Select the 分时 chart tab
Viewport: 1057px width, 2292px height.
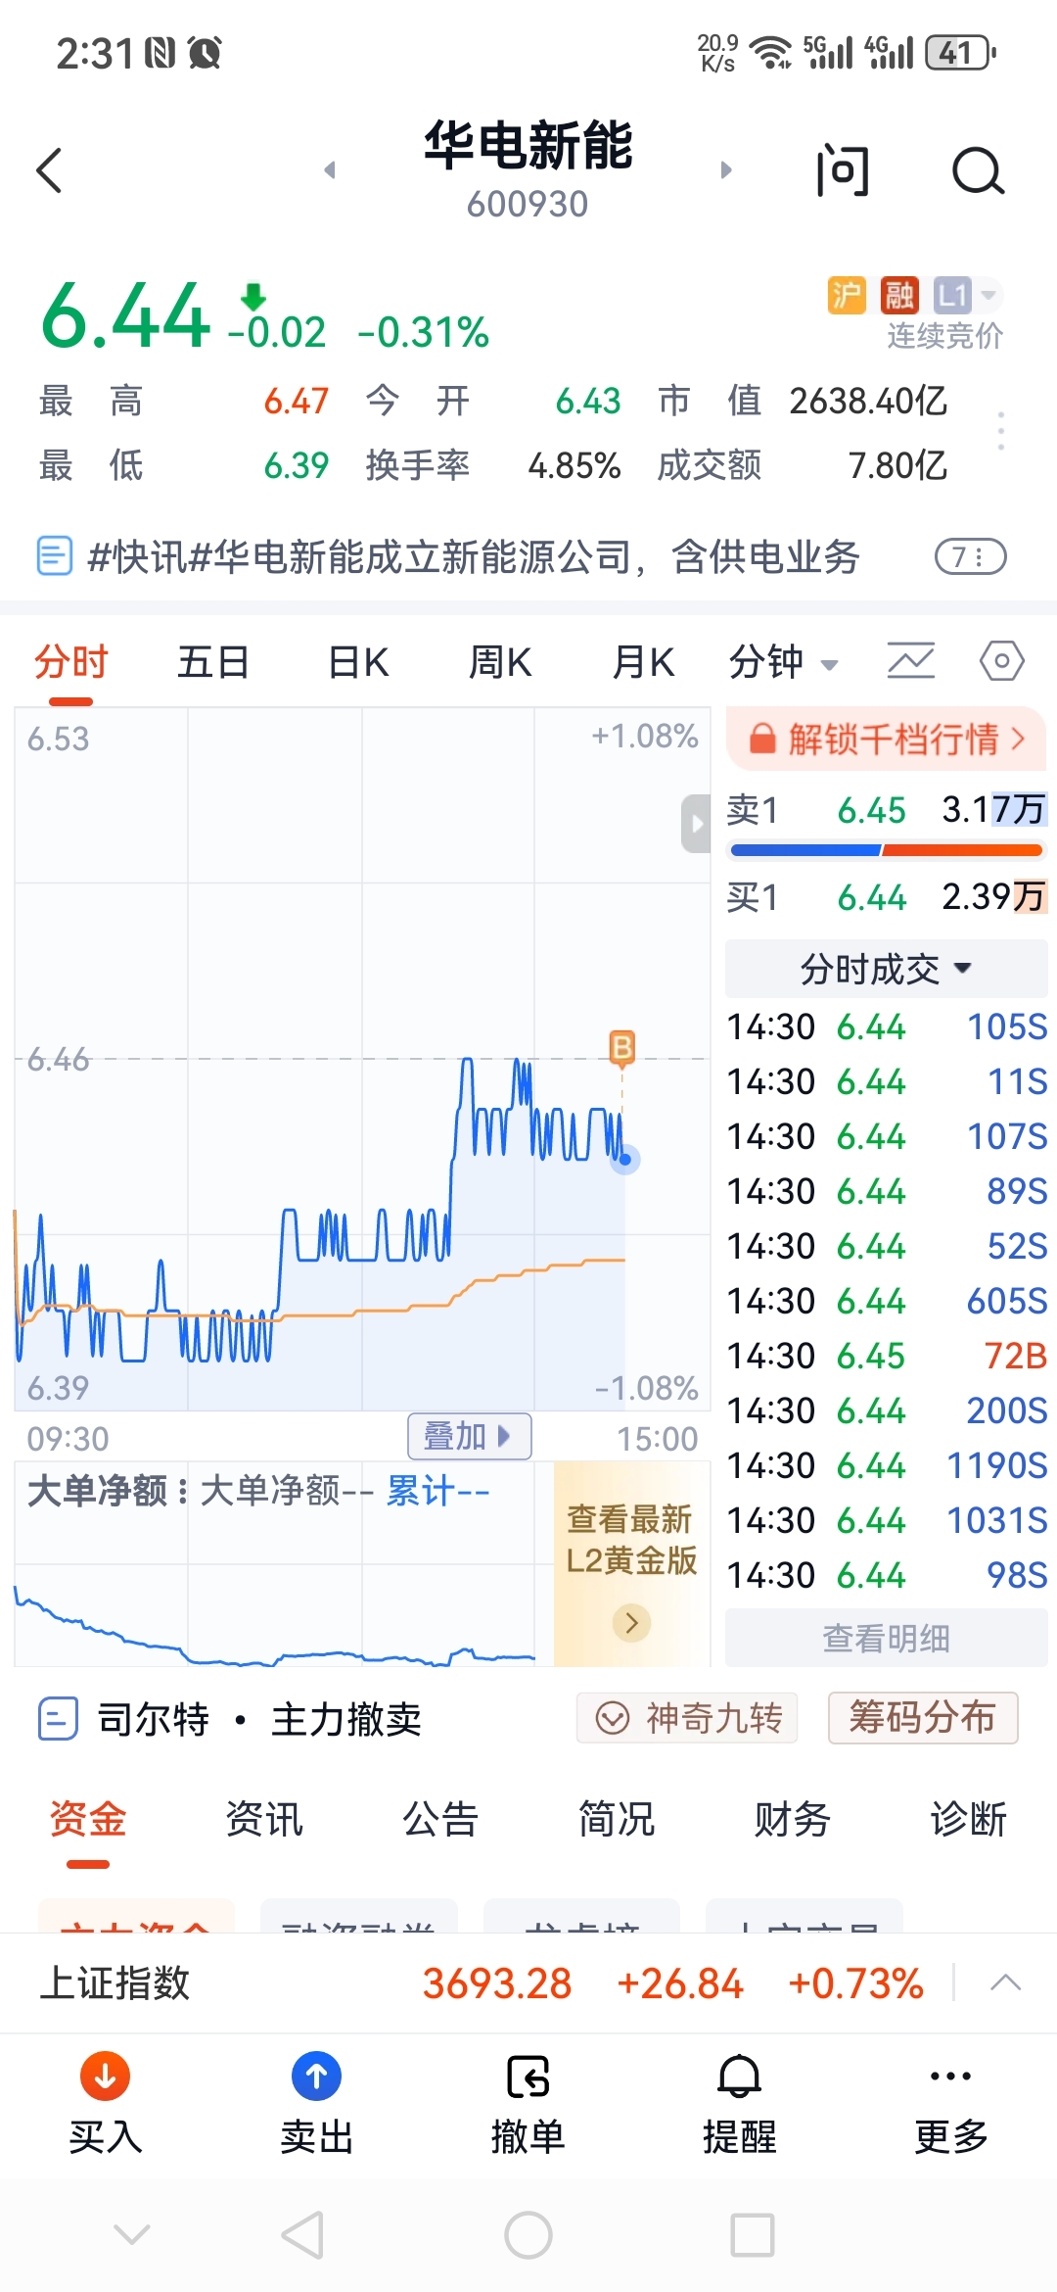pos(70,663)
